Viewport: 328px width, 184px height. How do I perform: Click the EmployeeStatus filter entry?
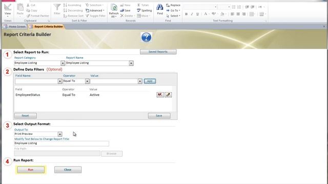point(28,95)
